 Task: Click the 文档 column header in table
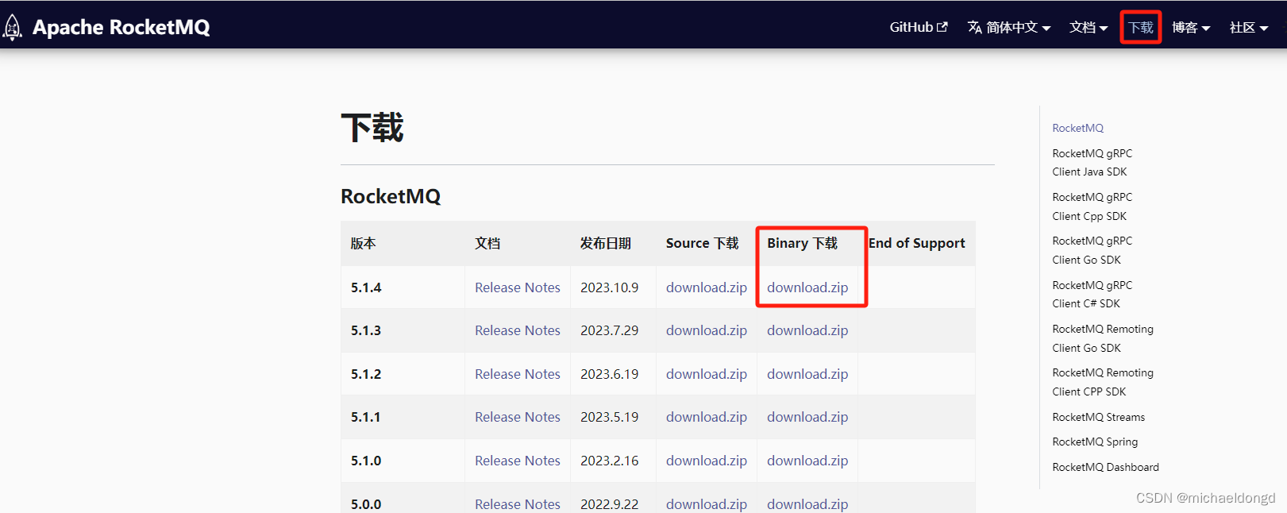pyautogui.click(x=487, y=243)
